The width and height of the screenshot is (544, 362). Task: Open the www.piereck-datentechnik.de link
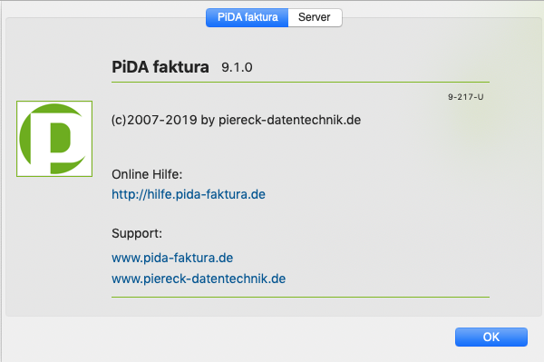(x=199, y=279)
